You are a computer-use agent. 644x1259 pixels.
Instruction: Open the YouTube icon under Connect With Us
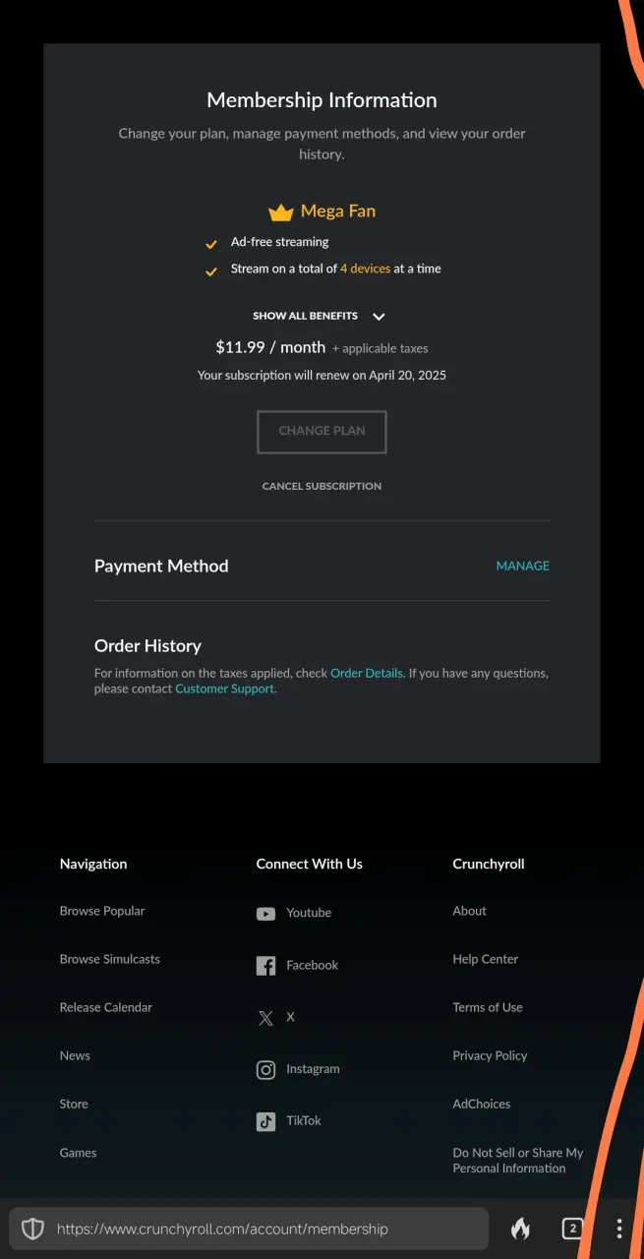(x=265, y=914)
